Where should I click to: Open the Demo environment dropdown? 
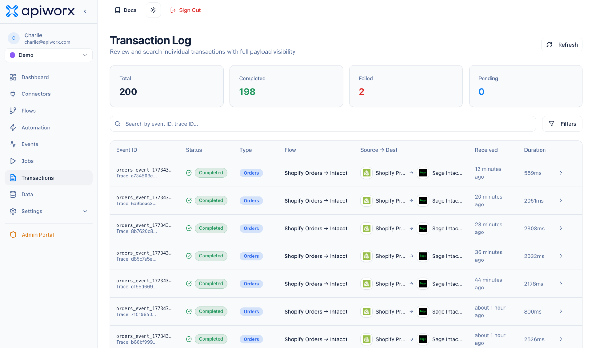point(48,55)
